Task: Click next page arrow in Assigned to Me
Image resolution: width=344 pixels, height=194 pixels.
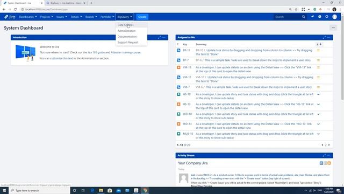Action: tap(329, 145)
